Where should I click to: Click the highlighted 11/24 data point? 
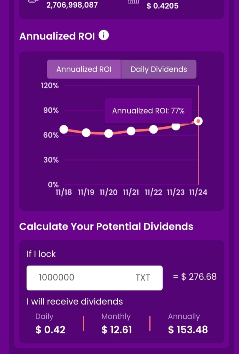coord(198,121)
